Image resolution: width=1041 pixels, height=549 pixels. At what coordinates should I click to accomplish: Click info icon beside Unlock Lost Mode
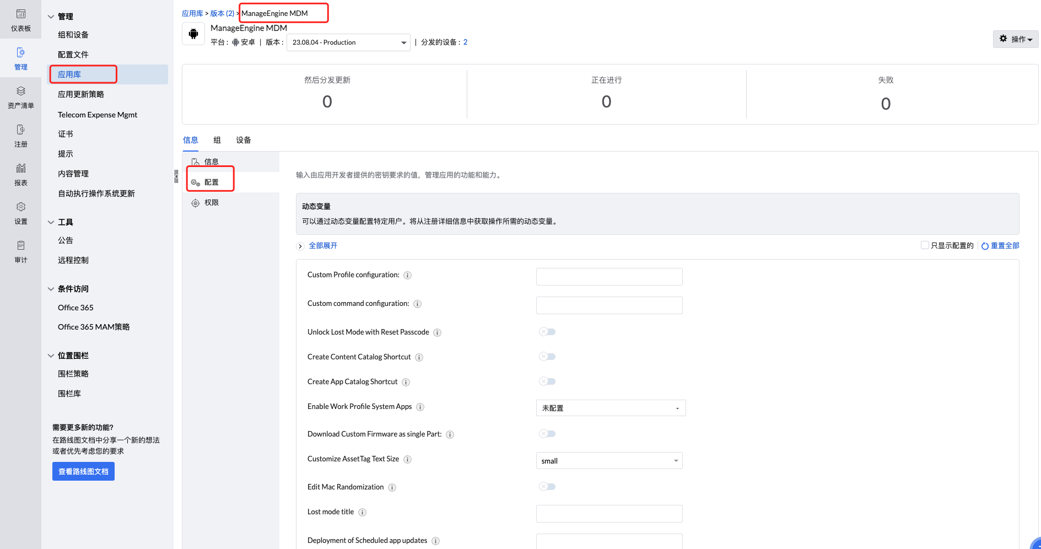click(438, 332)
